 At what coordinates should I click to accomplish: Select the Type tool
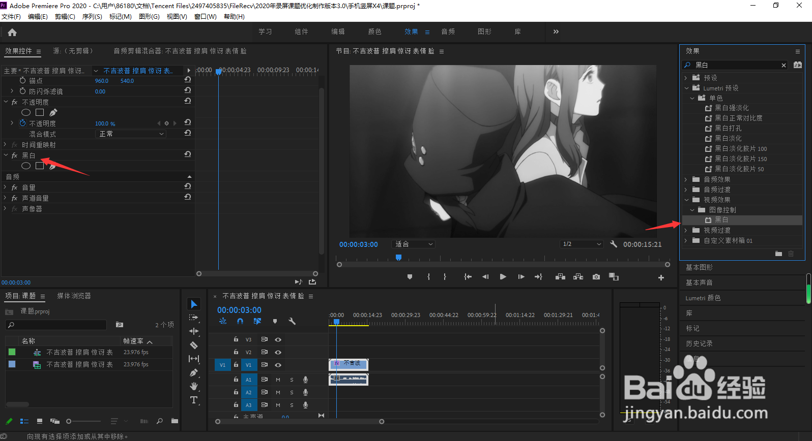click(x=194, y=400)
